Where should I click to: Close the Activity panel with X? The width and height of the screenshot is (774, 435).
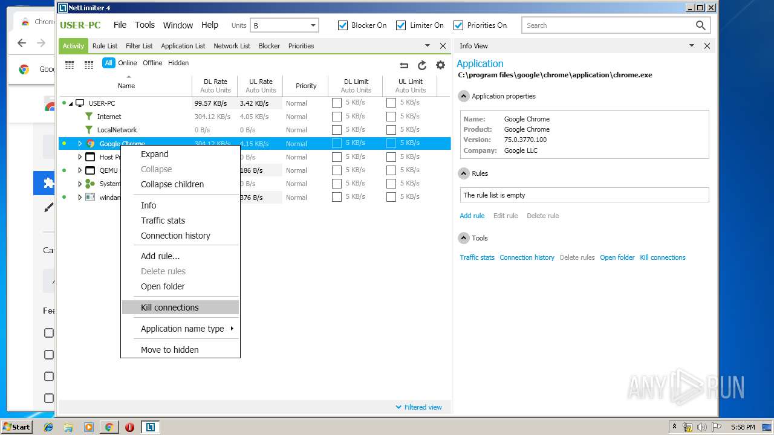pyautogui.click(x=443, y=46)
